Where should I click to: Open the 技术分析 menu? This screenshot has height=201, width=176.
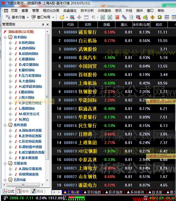[x=87, y=11]
